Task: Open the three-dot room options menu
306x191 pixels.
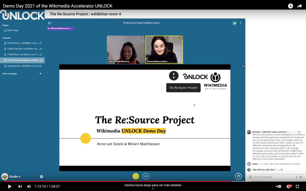Action: (x=241, y=23)
